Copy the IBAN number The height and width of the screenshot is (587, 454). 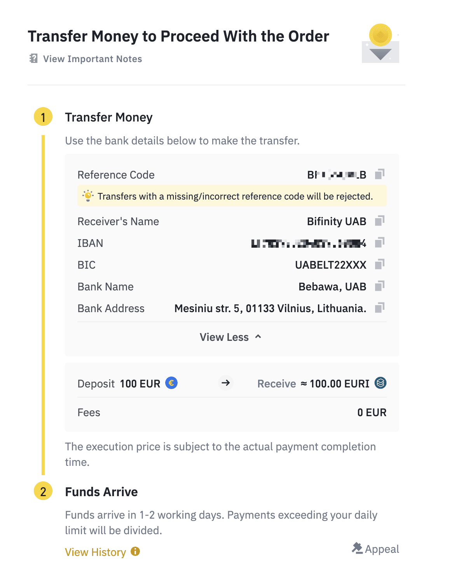pos(379,243)
